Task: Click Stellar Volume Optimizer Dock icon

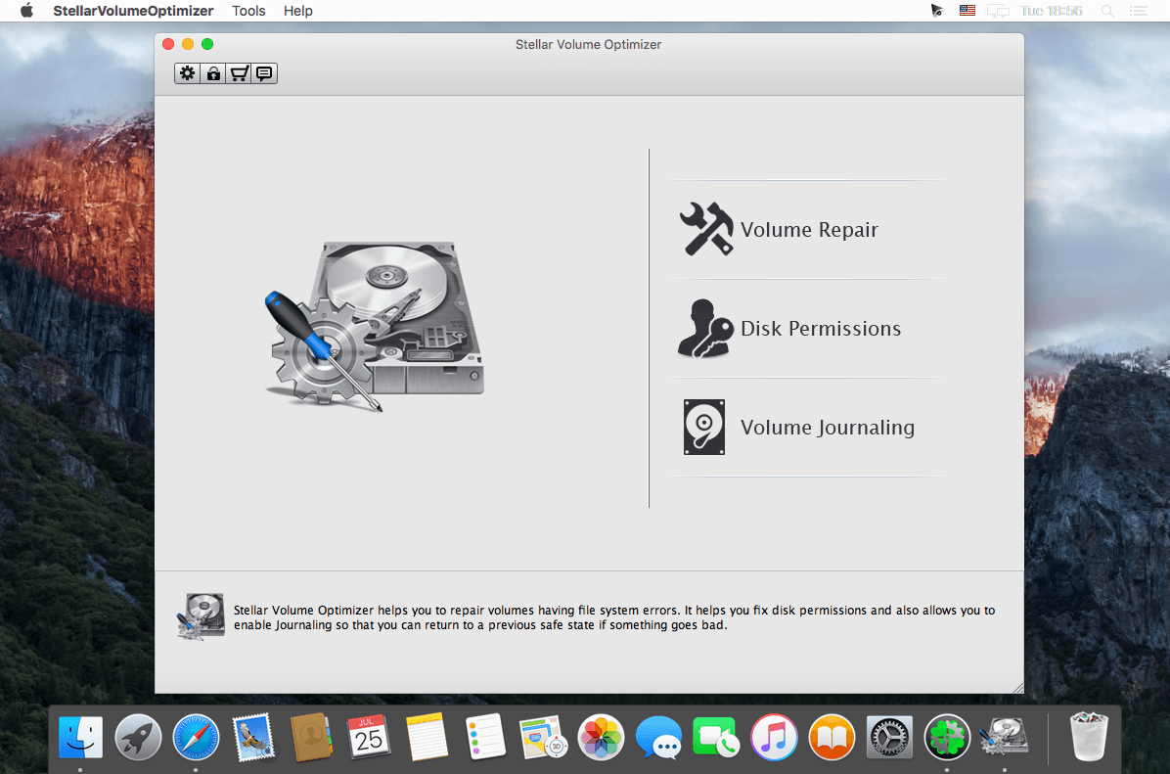Action: tap(1004, 737)
